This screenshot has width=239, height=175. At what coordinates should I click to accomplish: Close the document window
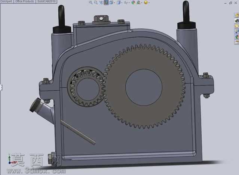[x=236, y=3]
